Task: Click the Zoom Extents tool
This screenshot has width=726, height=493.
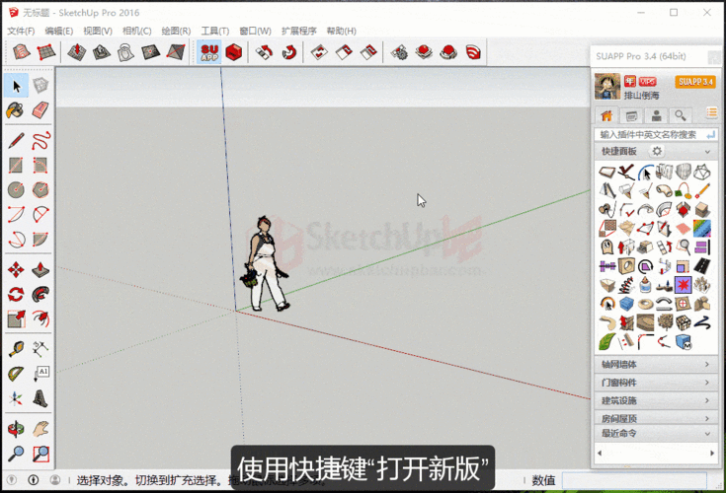Action: coord(40,454)
